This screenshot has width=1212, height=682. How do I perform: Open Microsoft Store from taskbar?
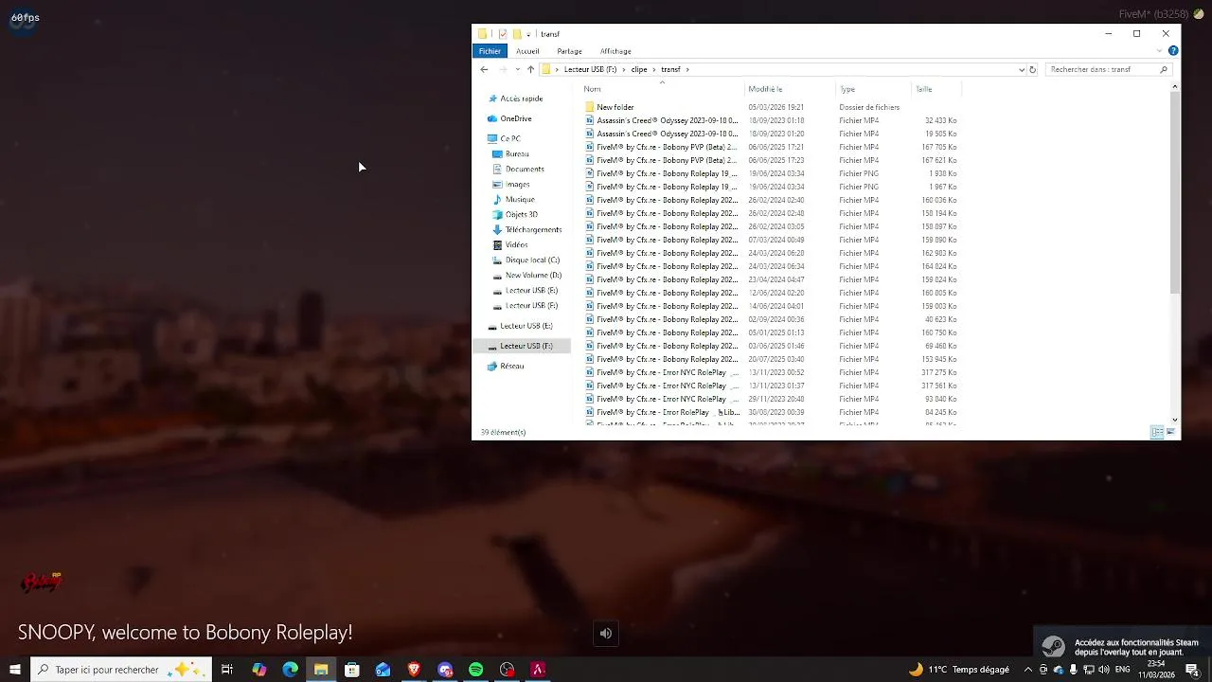point(352,670)
